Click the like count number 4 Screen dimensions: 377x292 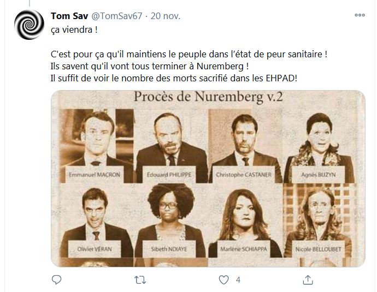[x=238, y=280]
